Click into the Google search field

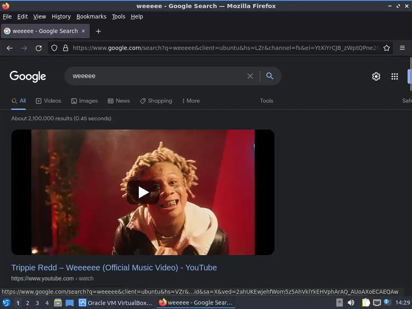[158, 76]
